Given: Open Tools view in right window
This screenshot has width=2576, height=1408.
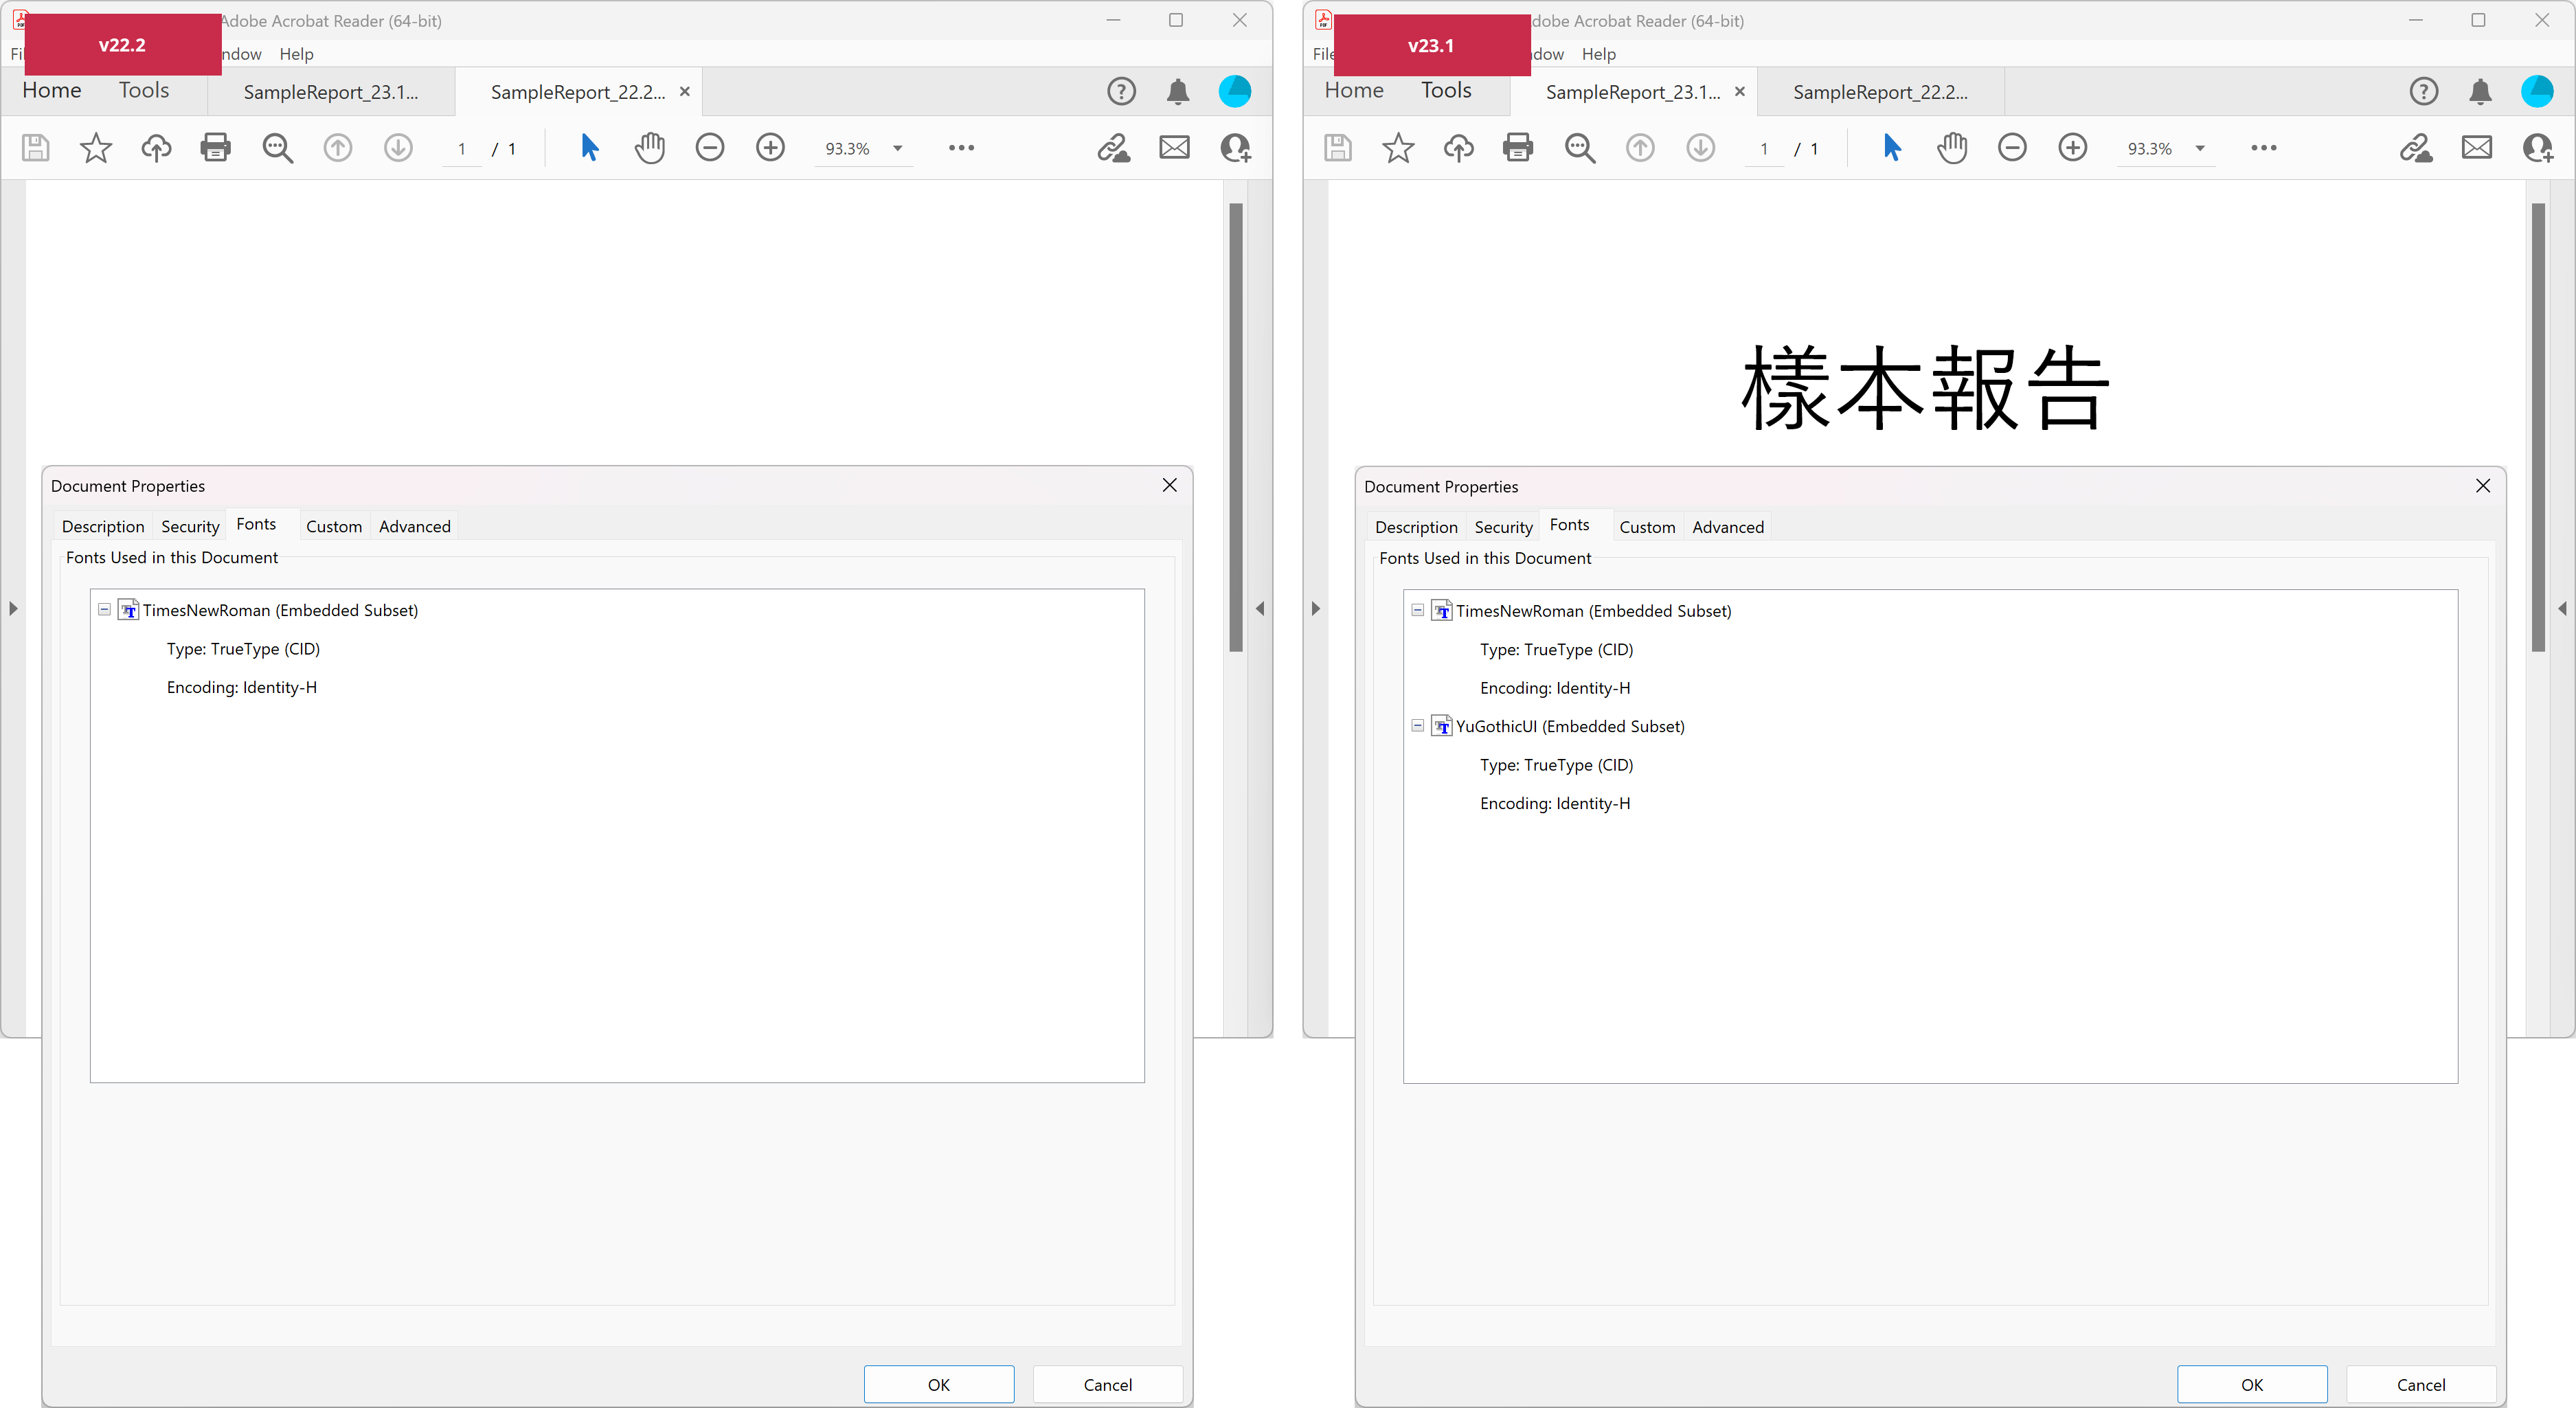Looking at the screenshot, I should pos(1446,91).
